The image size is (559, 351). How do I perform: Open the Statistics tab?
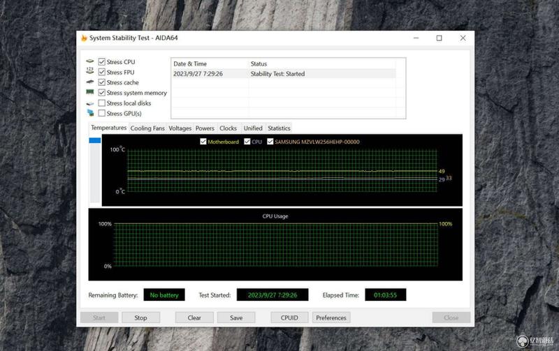[x=279, y=128]
